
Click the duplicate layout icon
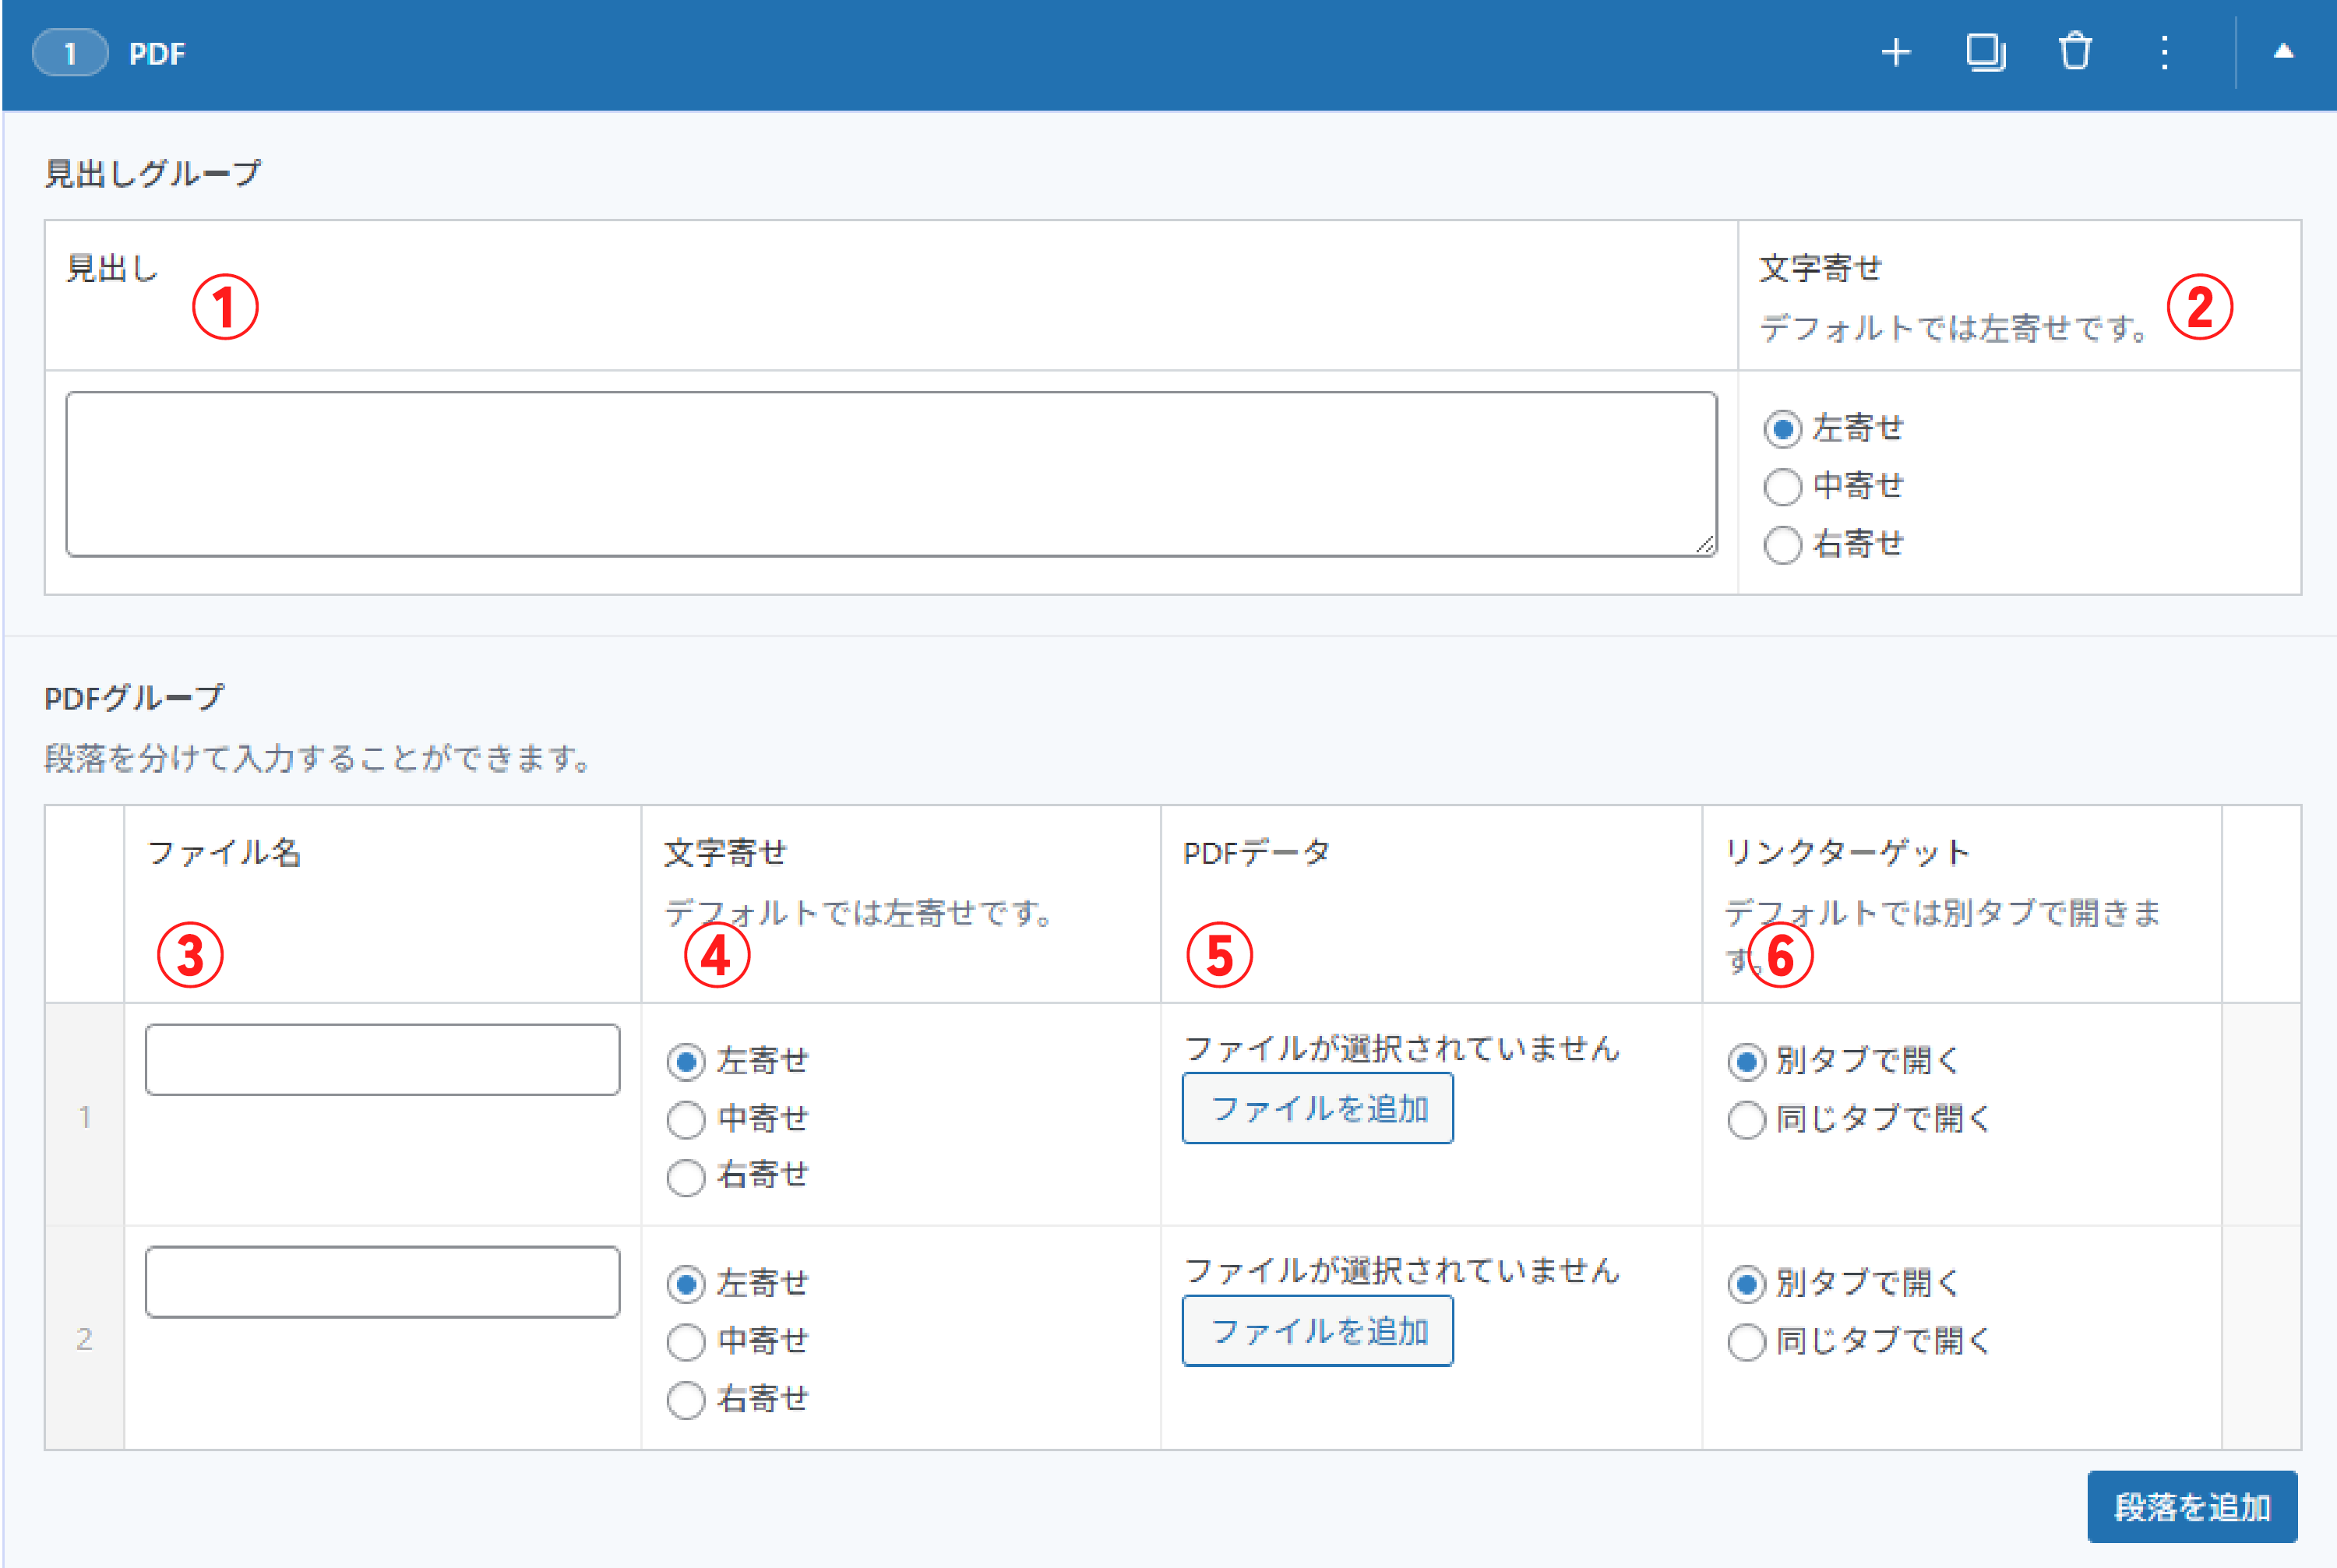(1985, 53)
